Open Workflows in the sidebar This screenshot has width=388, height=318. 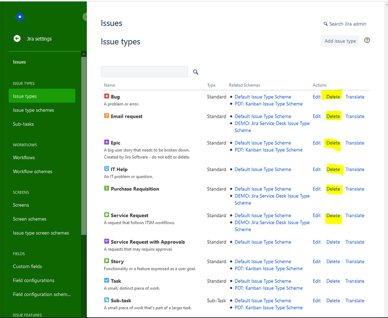pyautogui.click(x=24, y=157)
